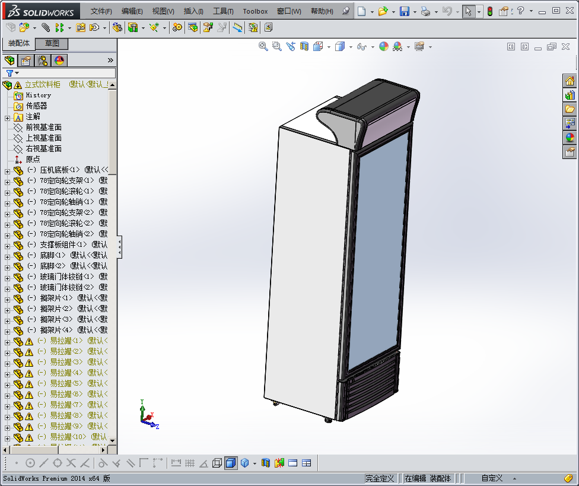This screenshot has height=486, width=579.
Task: Collapse the feature tree panel with side handle
Action: (x=119, y=247)
